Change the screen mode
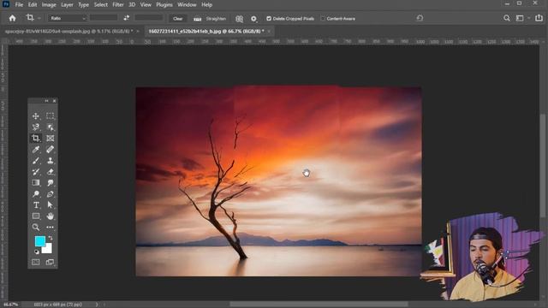Screen dimensions: 548x308 [50, 263]
